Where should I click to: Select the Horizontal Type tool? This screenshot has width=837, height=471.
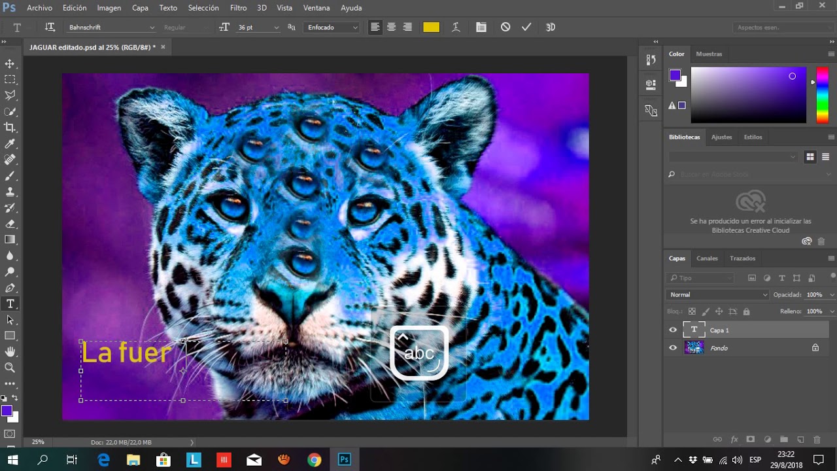point(10,304)
